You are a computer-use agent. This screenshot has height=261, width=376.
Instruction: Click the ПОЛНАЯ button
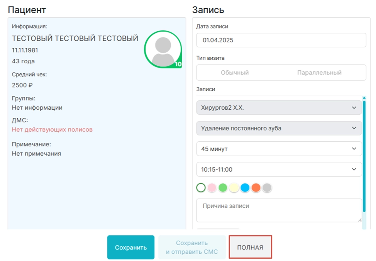[x=250, y=247]
